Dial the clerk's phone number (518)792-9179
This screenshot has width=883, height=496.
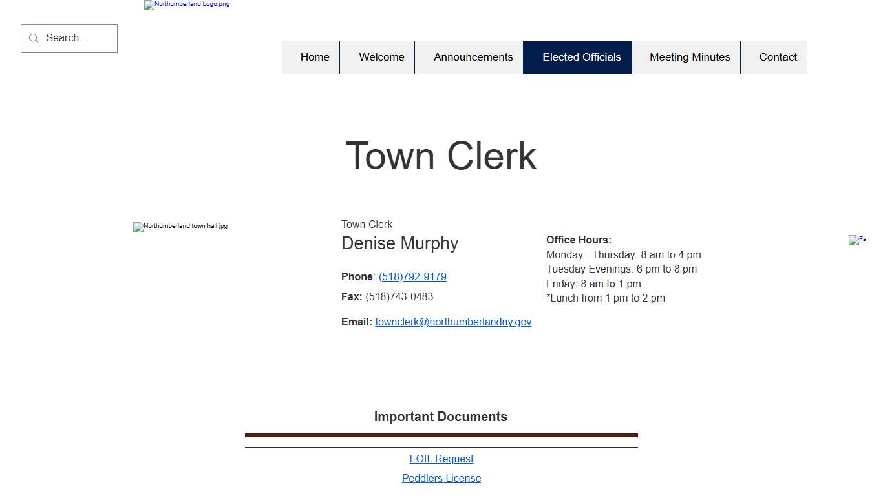pyautogui.click(x=412, y=276)
